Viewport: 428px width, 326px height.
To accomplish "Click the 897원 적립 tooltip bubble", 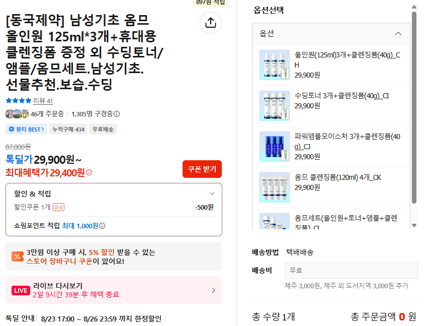I will point(210,3).
